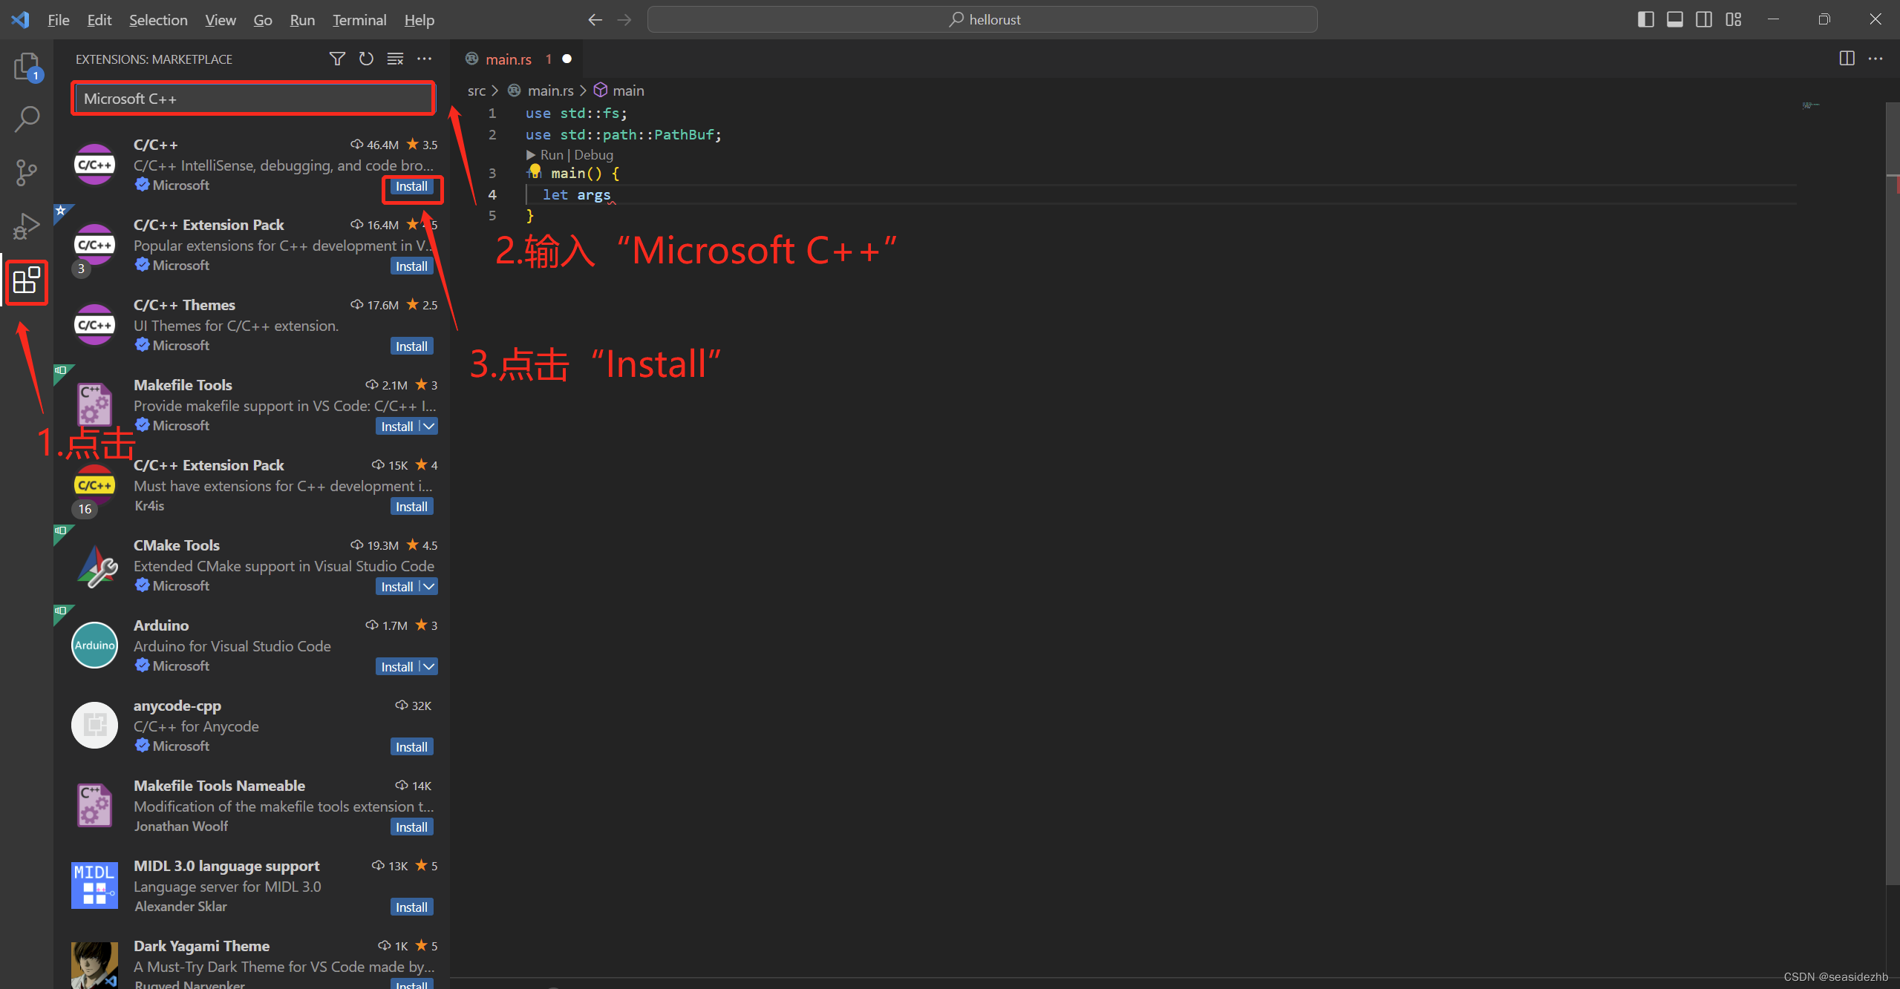
Task: Open the File menu
Action: coord(58,20)
